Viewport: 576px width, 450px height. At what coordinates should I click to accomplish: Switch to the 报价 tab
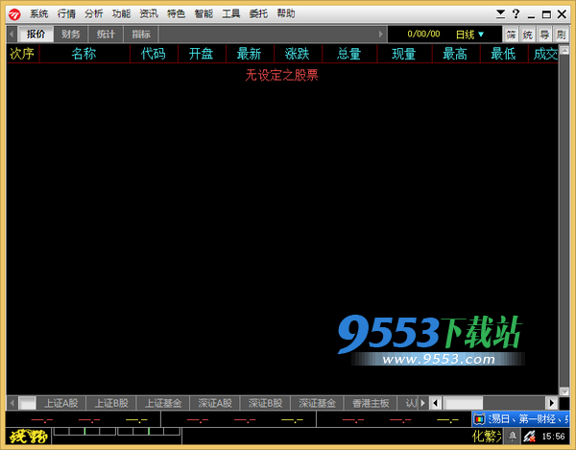[36, 35]
